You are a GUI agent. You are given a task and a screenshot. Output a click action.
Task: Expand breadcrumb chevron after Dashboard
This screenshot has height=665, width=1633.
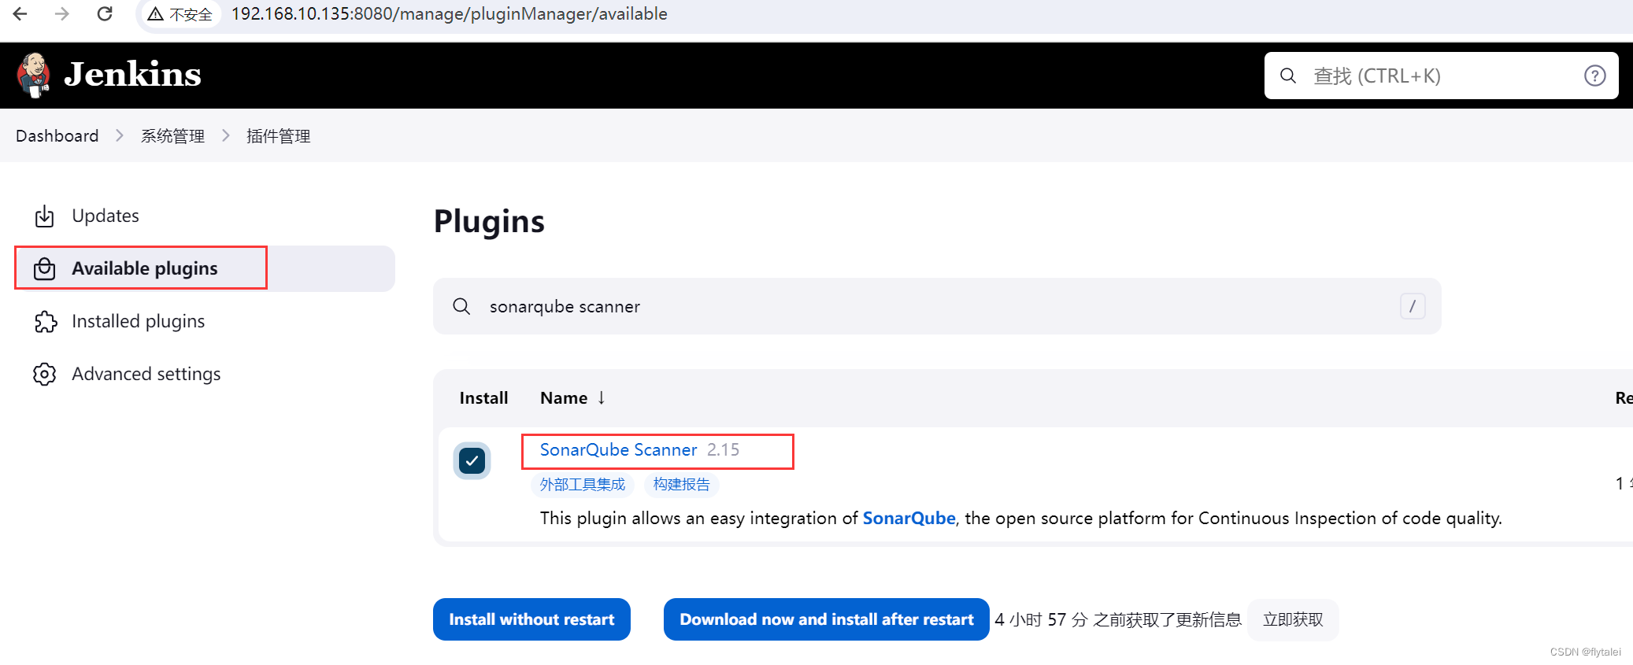pos(120,135)
